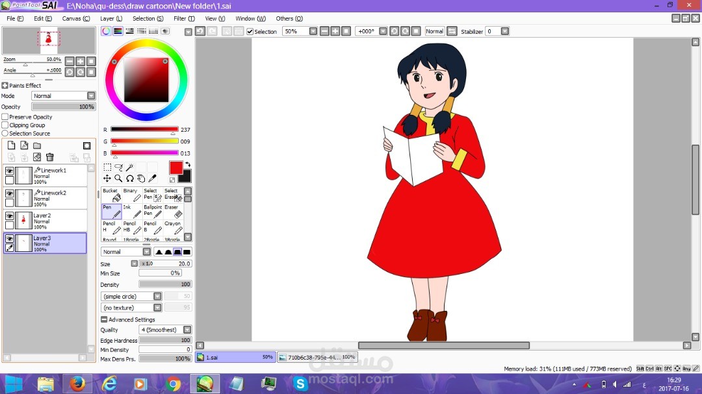702x394 pixels.
Task: Pick the Rotate view tool
Action: point(130,179)
